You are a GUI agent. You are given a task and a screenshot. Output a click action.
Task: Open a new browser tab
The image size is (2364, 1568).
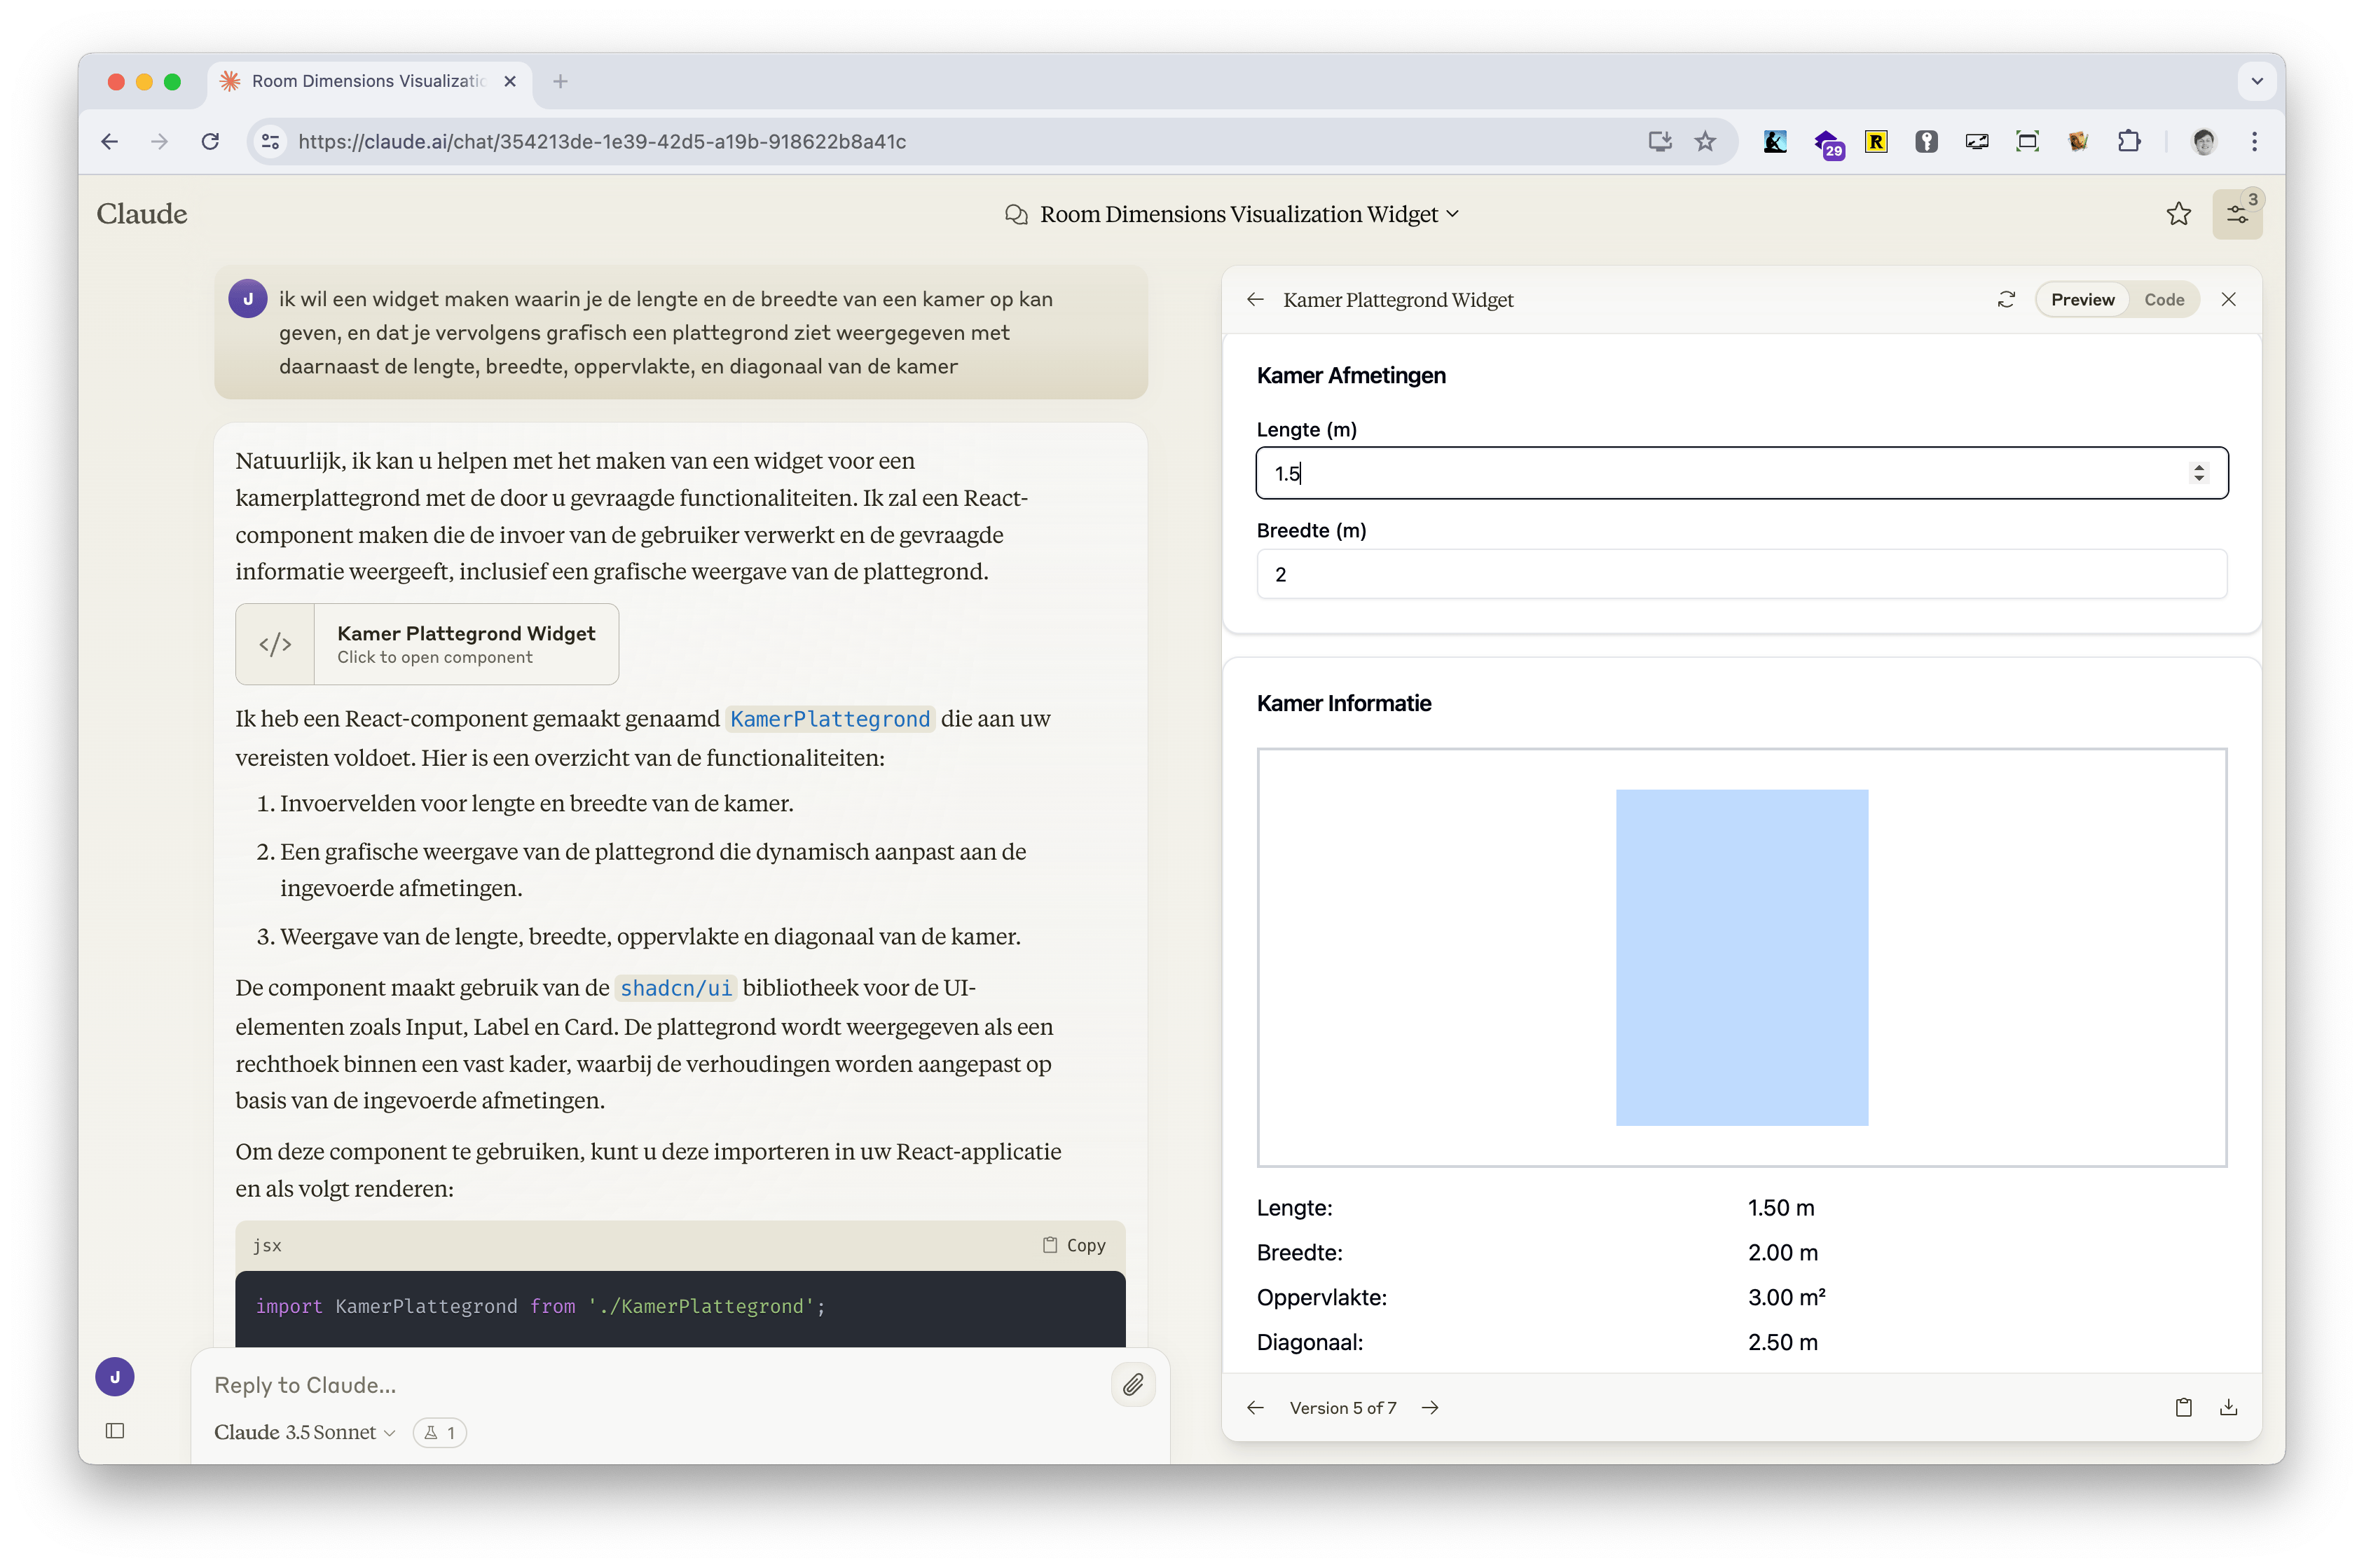click(560, 81)
